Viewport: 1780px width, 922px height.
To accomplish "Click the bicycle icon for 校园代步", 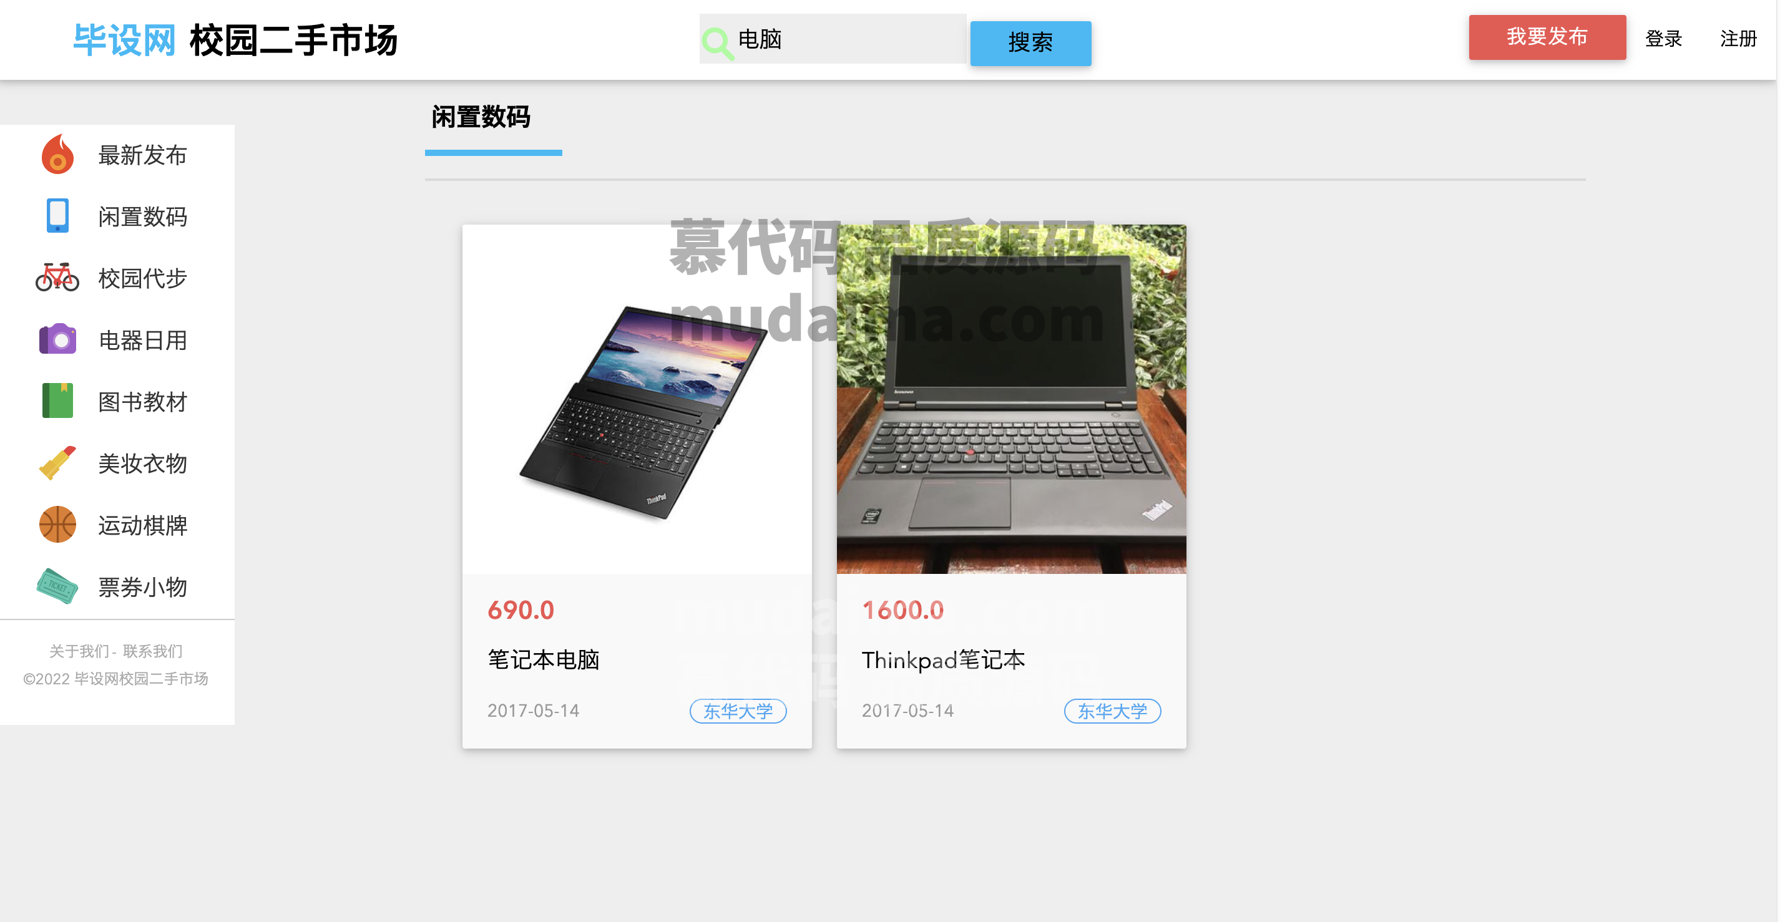I will click(x=57, y=277).
